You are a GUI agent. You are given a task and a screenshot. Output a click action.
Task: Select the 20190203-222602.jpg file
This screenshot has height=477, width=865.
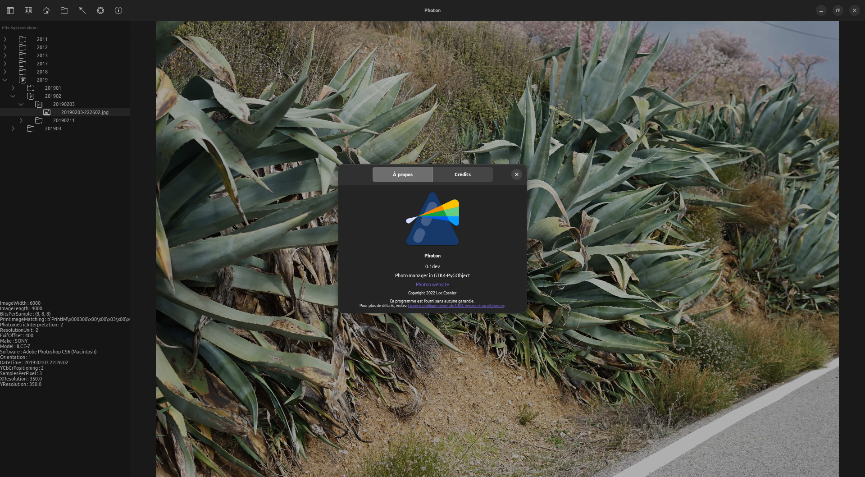coord(85,112)
